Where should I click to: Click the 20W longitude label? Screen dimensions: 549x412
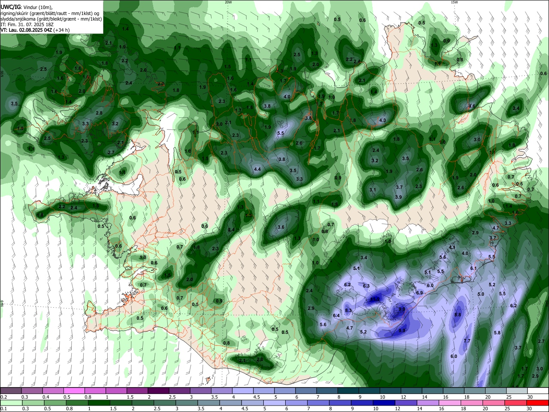pos(228,2)
